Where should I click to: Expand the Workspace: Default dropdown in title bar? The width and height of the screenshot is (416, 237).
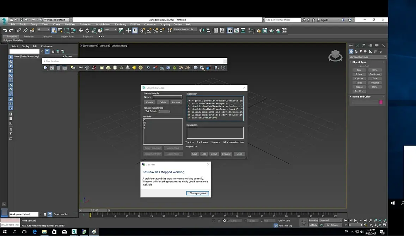coord(56,20)
